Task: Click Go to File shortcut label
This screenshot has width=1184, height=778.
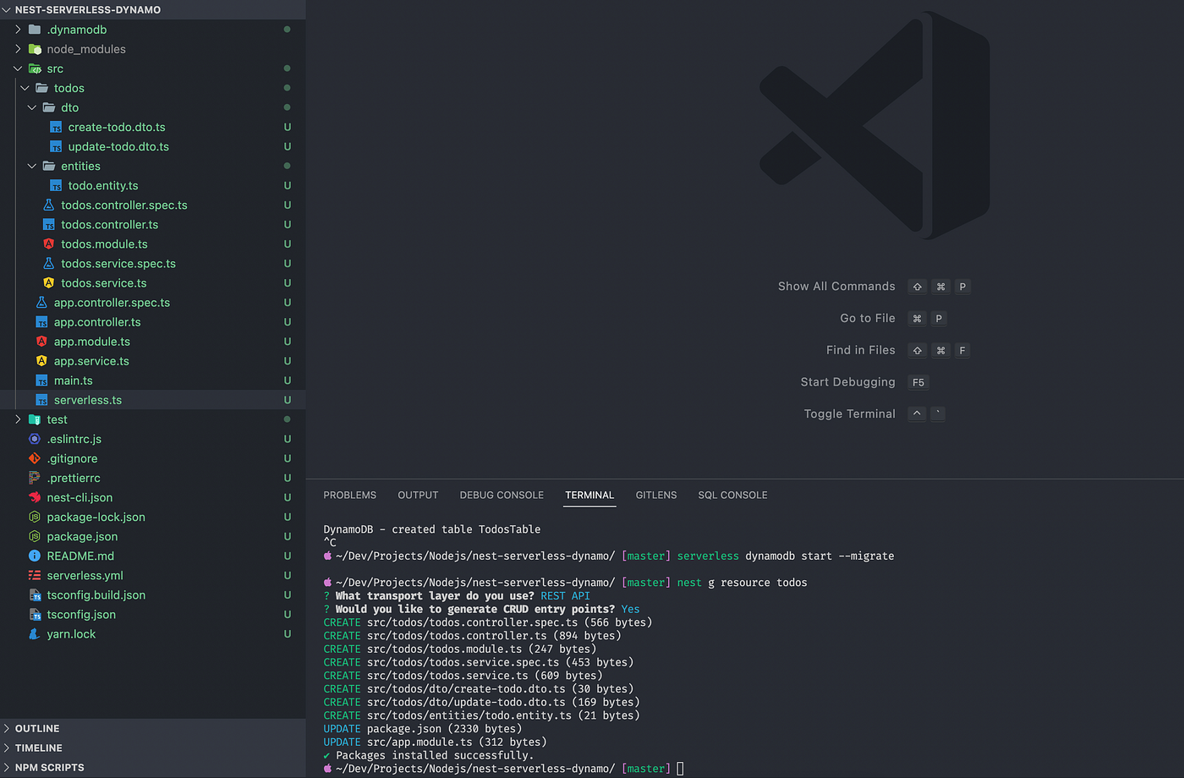Action: coord(868,318)
